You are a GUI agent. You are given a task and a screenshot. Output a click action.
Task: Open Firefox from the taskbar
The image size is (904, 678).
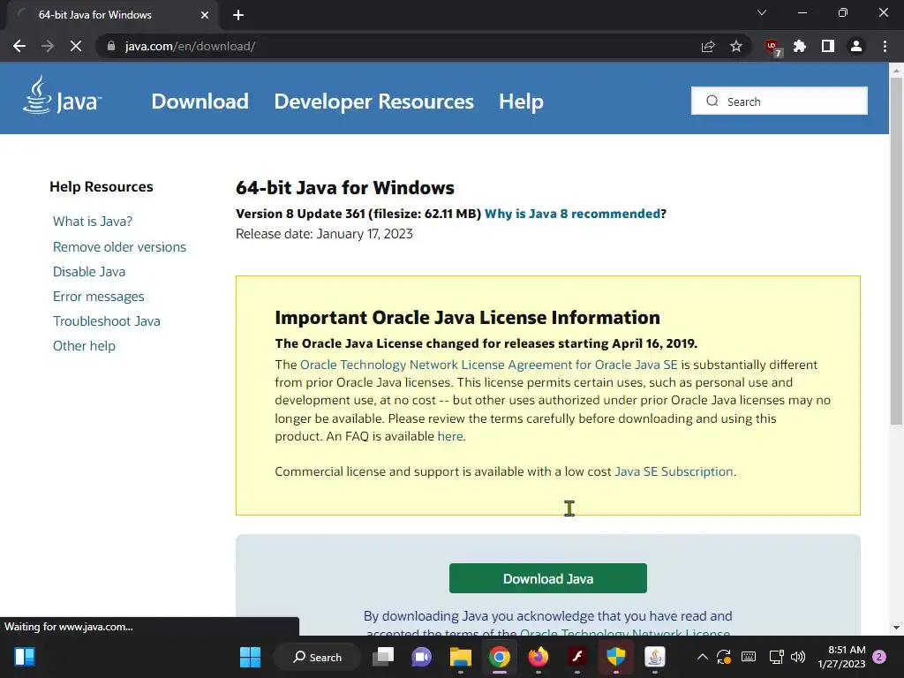539,657
